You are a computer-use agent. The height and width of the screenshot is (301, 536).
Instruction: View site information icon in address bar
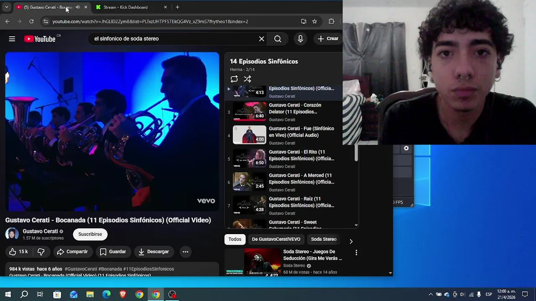(46, 21)
